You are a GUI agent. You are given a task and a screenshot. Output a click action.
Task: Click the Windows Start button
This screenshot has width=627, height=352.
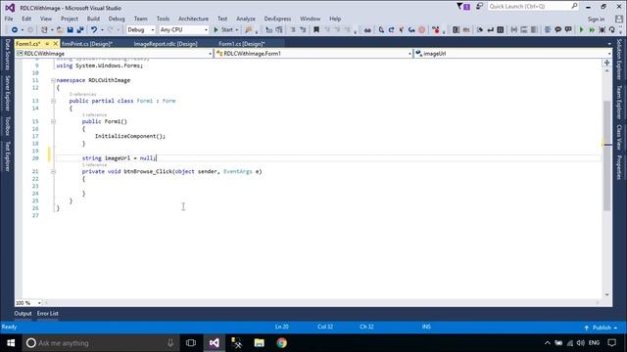pos(11,343)
